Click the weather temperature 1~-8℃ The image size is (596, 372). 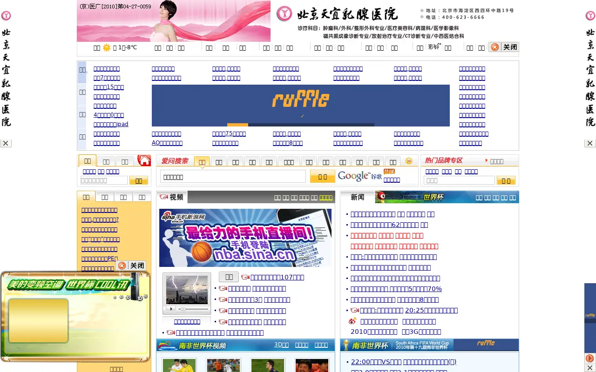tap(128, 47)
